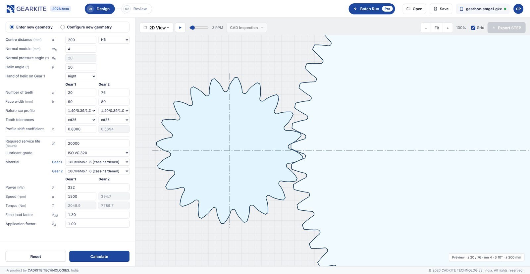Switch to the 02 Review step

coord(136,9)
